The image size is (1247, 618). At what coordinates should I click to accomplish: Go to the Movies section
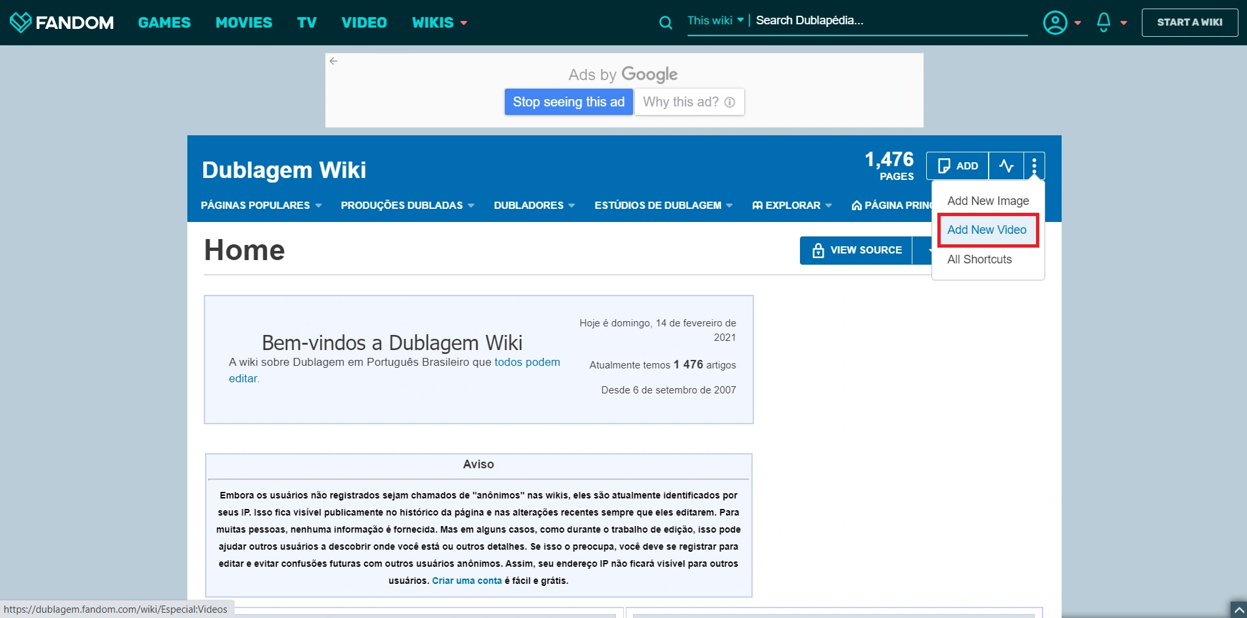tap(244, 22)
